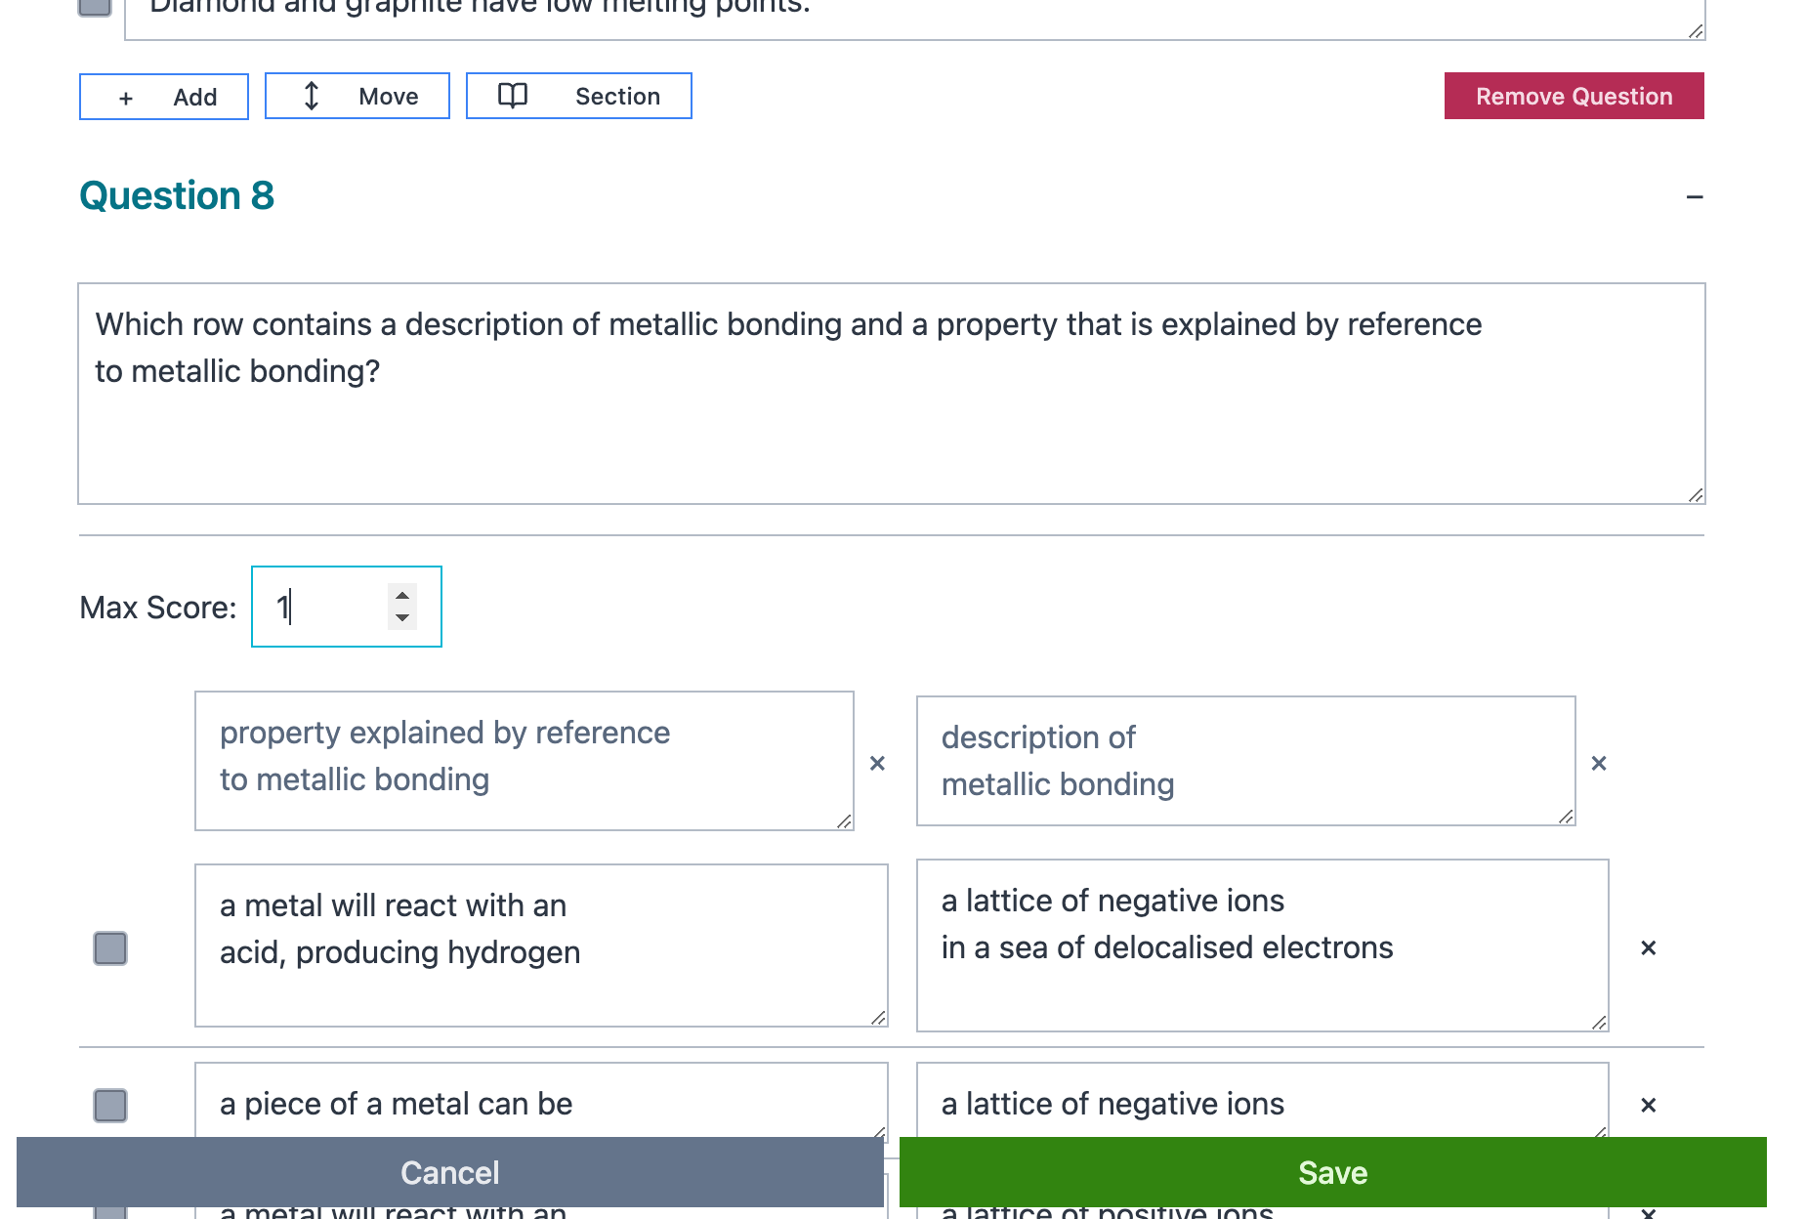Remove the "property explained by reference" header
Image resolution: width=1805 pixels, height=1219 pixels.
tap(876, 763)
